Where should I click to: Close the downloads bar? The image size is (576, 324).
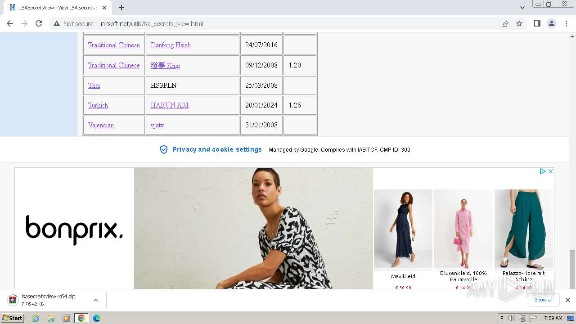tap(568, 300)
